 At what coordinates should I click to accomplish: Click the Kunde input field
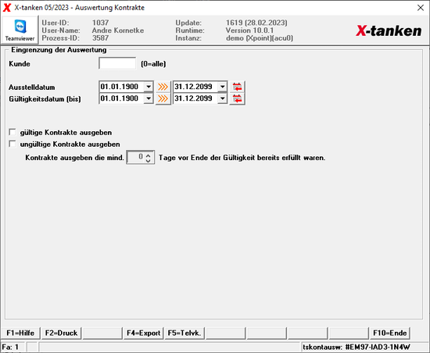tap(117, 63)
